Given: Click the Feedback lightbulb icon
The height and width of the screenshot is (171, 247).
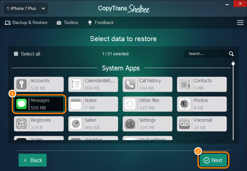Looking at the screenshot, I should pos(90,23).
